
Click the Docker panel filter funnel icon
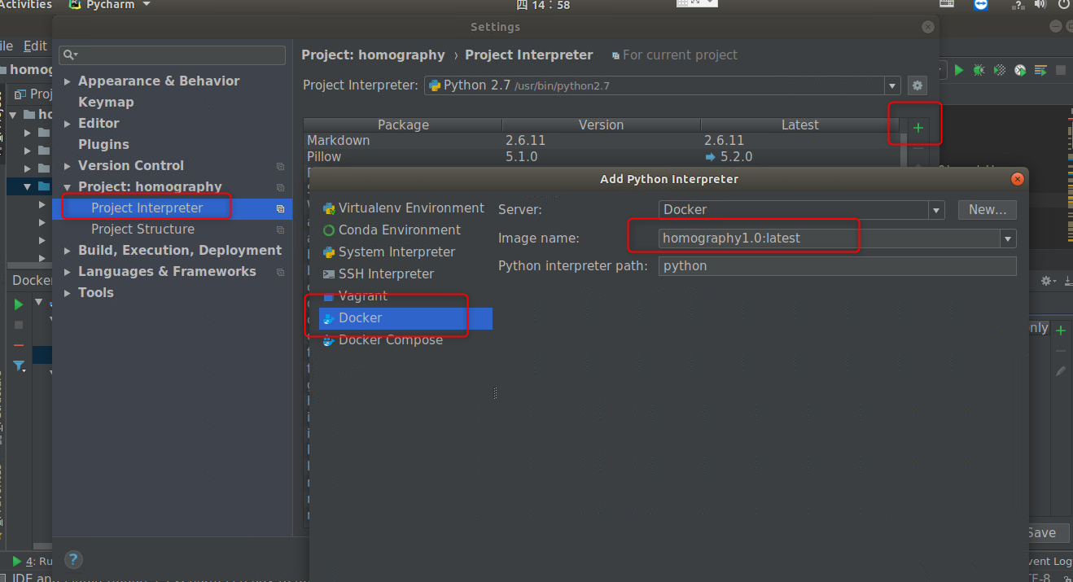[19, 366]
